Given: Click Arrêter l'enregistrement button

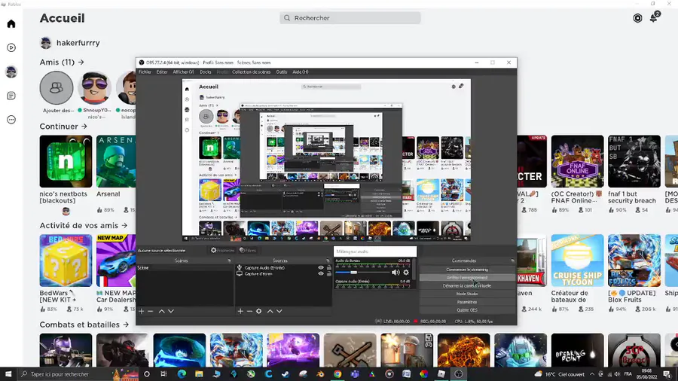Looking at the screenshot, I should pyautogui.click(x=467, y=278).
